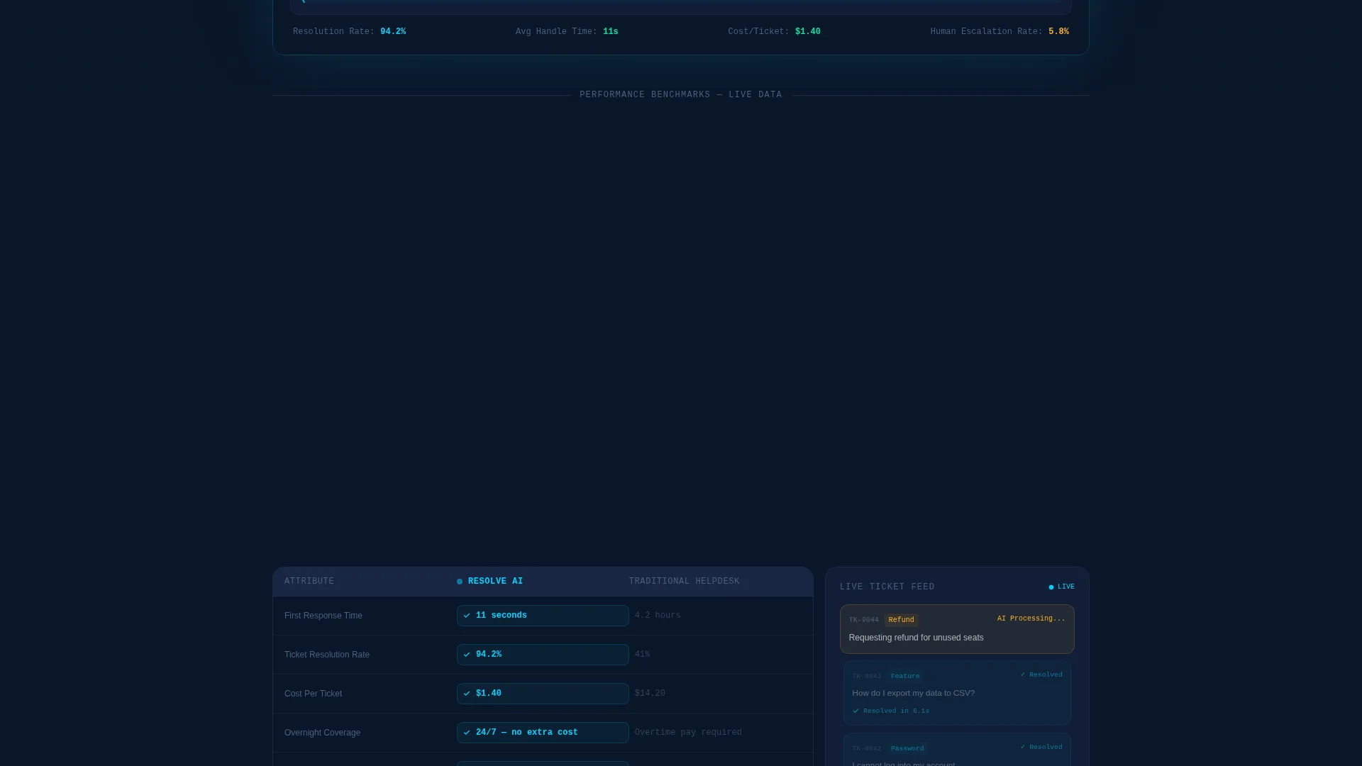Click the Avg Handle Time 11s stat
This screenshot has width=1362, height=766.
click(x=566, y=32)
